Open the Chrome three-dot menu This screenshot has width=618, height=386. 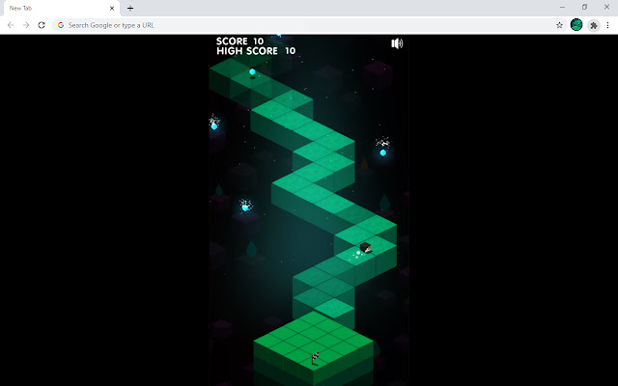(607, 25)
